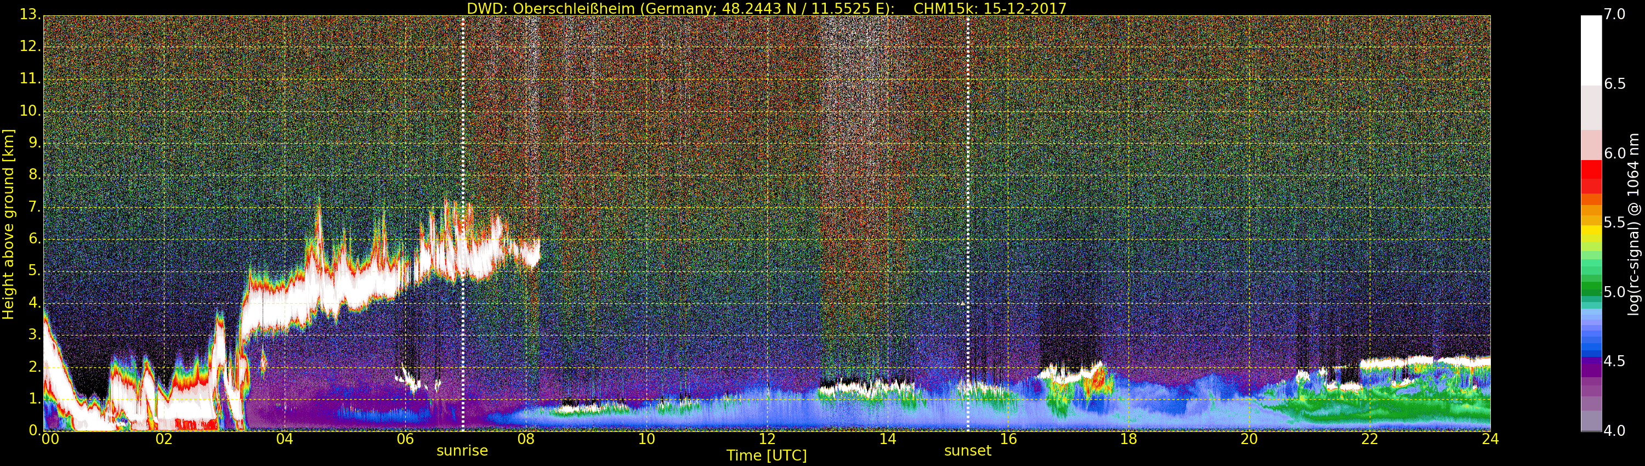The width and height of the screenshot is (1645, 466).
Task: Click the white dotted sunrise marker line
Action: click(x=462, y=223)
